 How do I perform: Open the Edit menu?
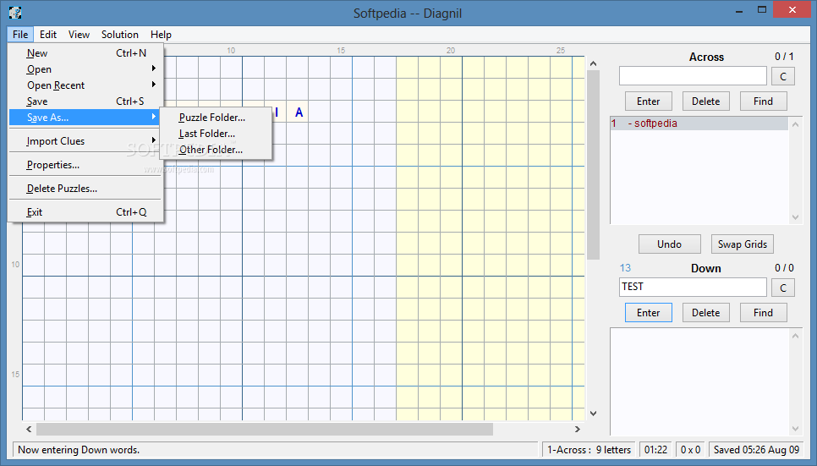coord(48,35)
